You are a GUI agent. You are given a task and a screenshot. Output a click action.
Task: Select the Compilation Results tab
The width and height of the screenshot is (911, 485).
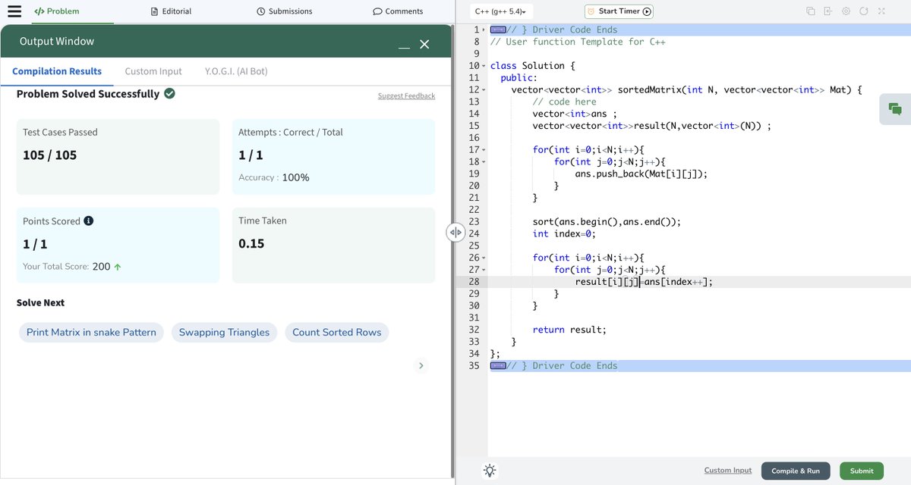click(x=57, y=71)
